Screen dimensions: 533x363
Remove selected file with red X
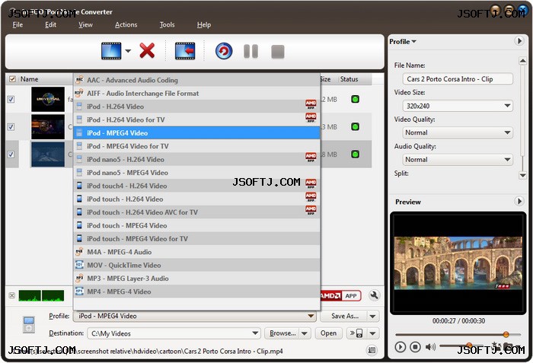pos(147,51)
